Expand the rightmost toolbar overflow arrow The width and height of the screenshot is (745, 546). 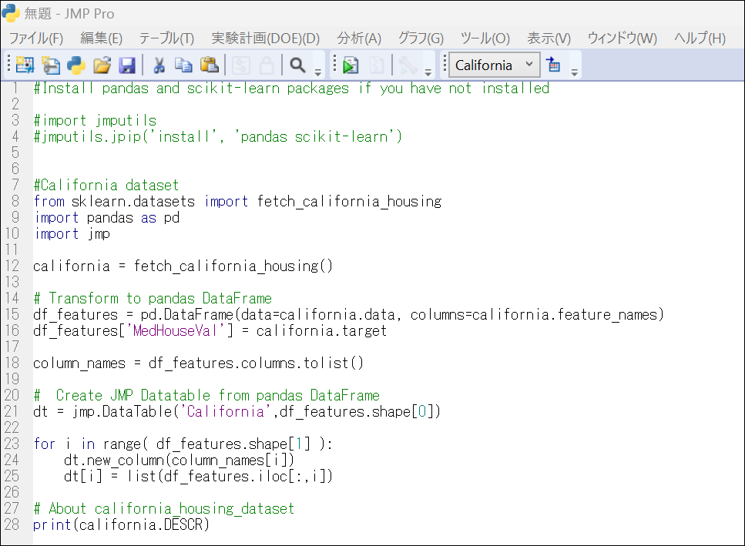(574, 72)
